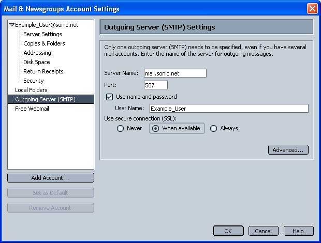Click the Cancel button
This screenshot has width=321, height=243.
click(x=263, y=231)
